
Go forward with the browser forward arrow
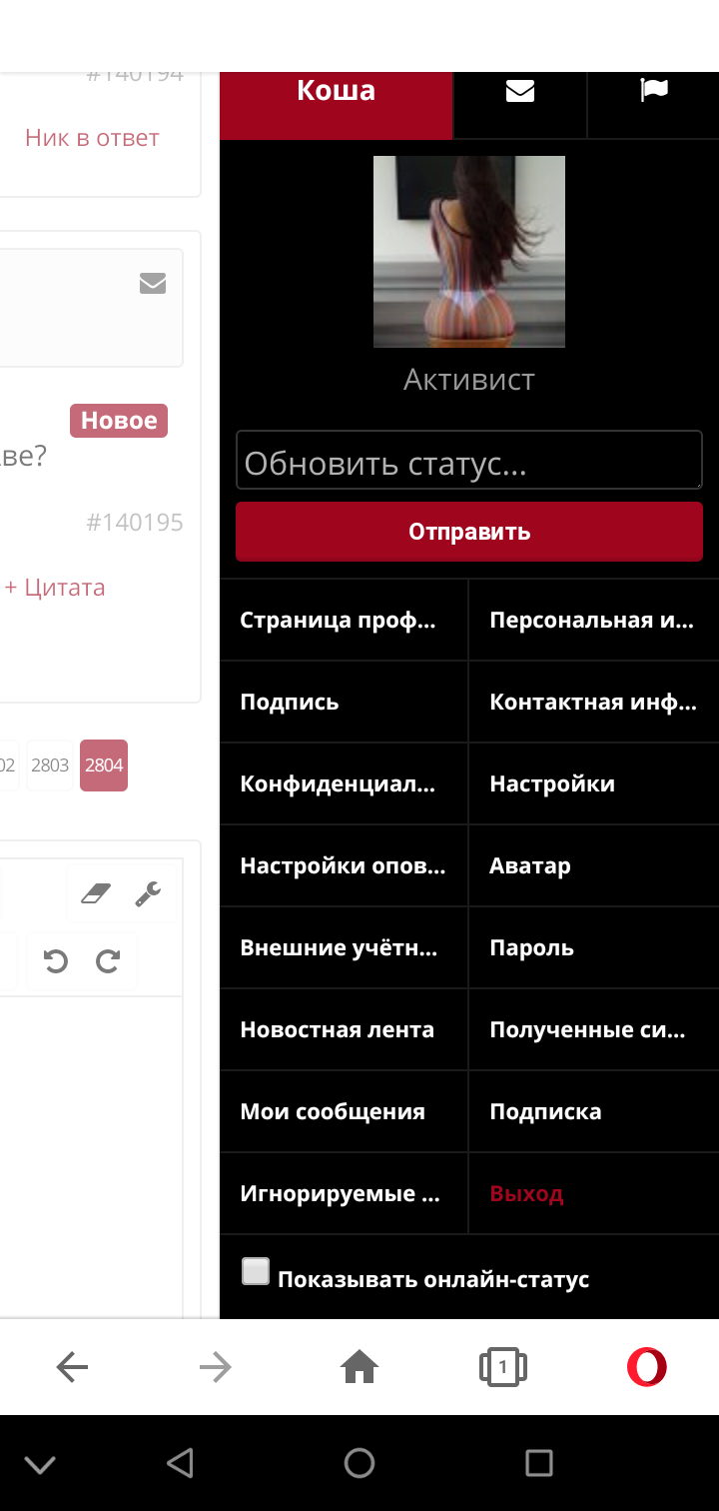tap(215, 1366)
